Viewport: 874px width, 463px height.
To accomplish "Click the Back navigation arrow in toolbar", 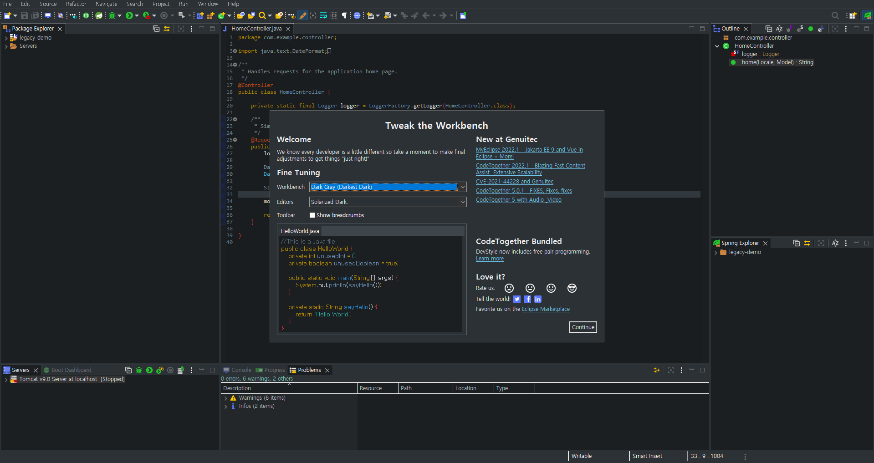I will click(426, 15).
